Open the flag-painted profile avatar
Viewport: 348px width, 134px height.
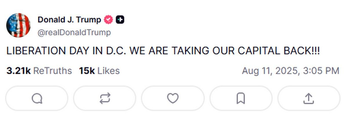[18, 25]
